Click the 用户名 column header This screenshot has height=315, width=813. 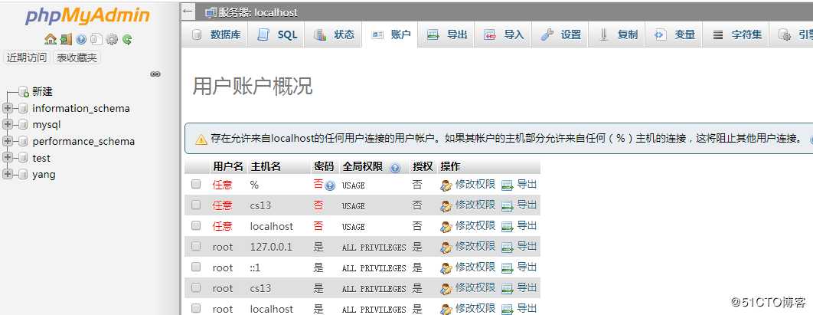[x=227, y=166]
